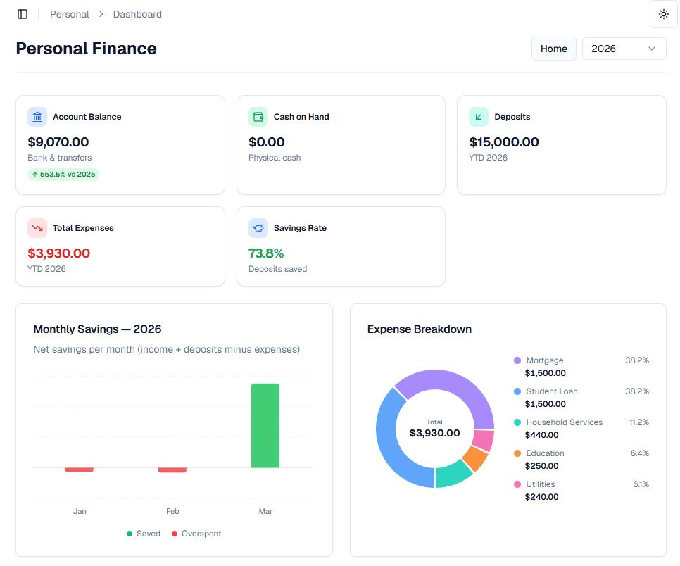Click the Student Loan legend label
680x566 pixels.
[551, 391]
